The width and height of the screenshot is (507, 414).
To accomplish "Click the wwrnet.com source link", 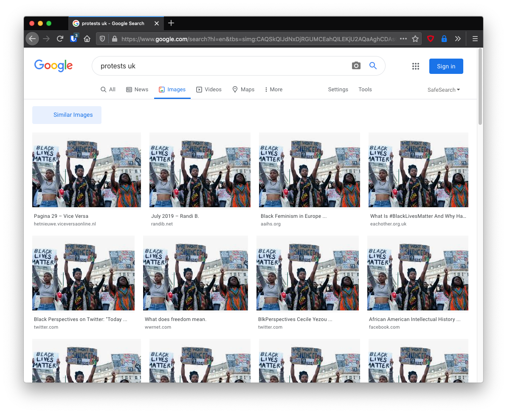I will (x=158, y=327).
